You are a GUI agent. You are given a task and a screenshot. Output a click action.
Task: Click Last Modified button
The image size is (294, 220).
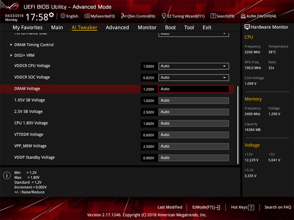(170, 207)
